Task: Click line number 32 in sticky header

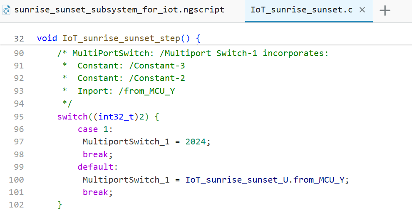Action: pos(19,39)
